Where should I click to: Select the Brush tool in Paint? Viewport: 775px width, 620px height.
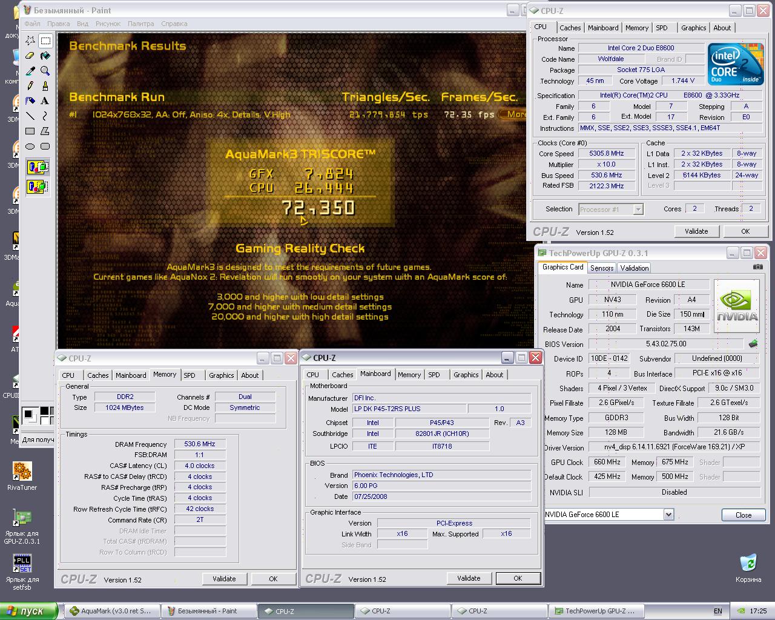(x=45, y=86)
